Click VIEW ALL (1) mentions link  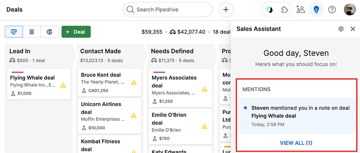click(x=296, y=143)
